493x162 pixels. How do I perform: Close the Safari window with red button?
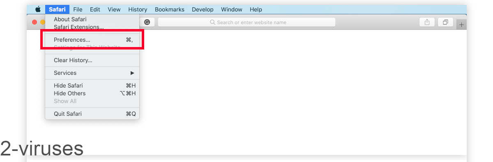tap(35, 22)
